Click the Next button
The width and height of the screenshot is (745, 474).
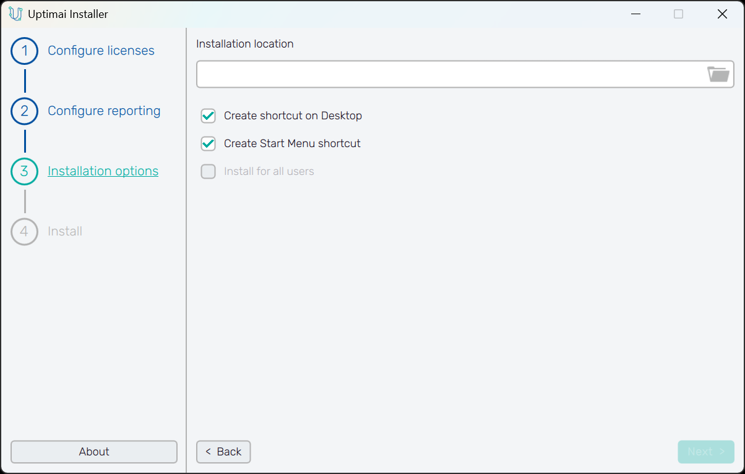click(705, 452)
